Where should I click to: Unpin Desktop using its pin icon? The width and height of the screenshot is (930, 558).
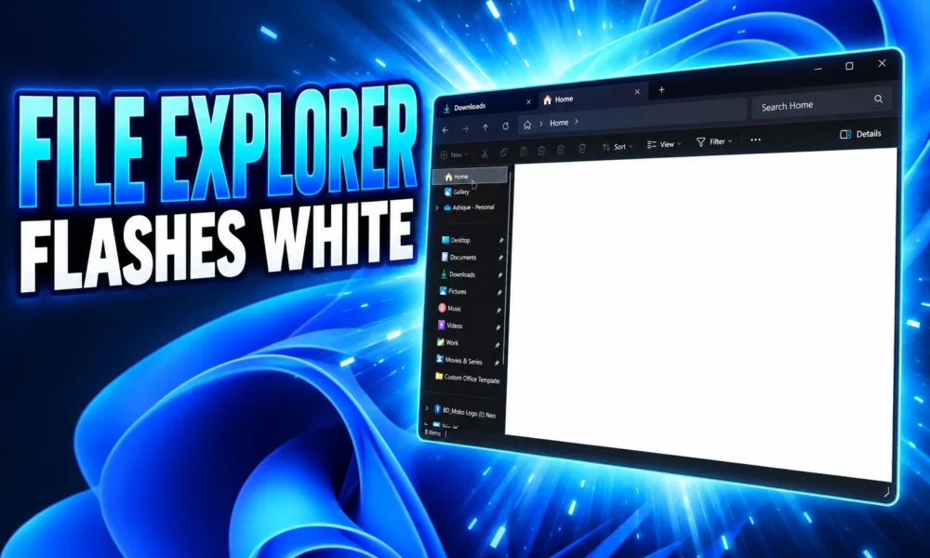501,241
